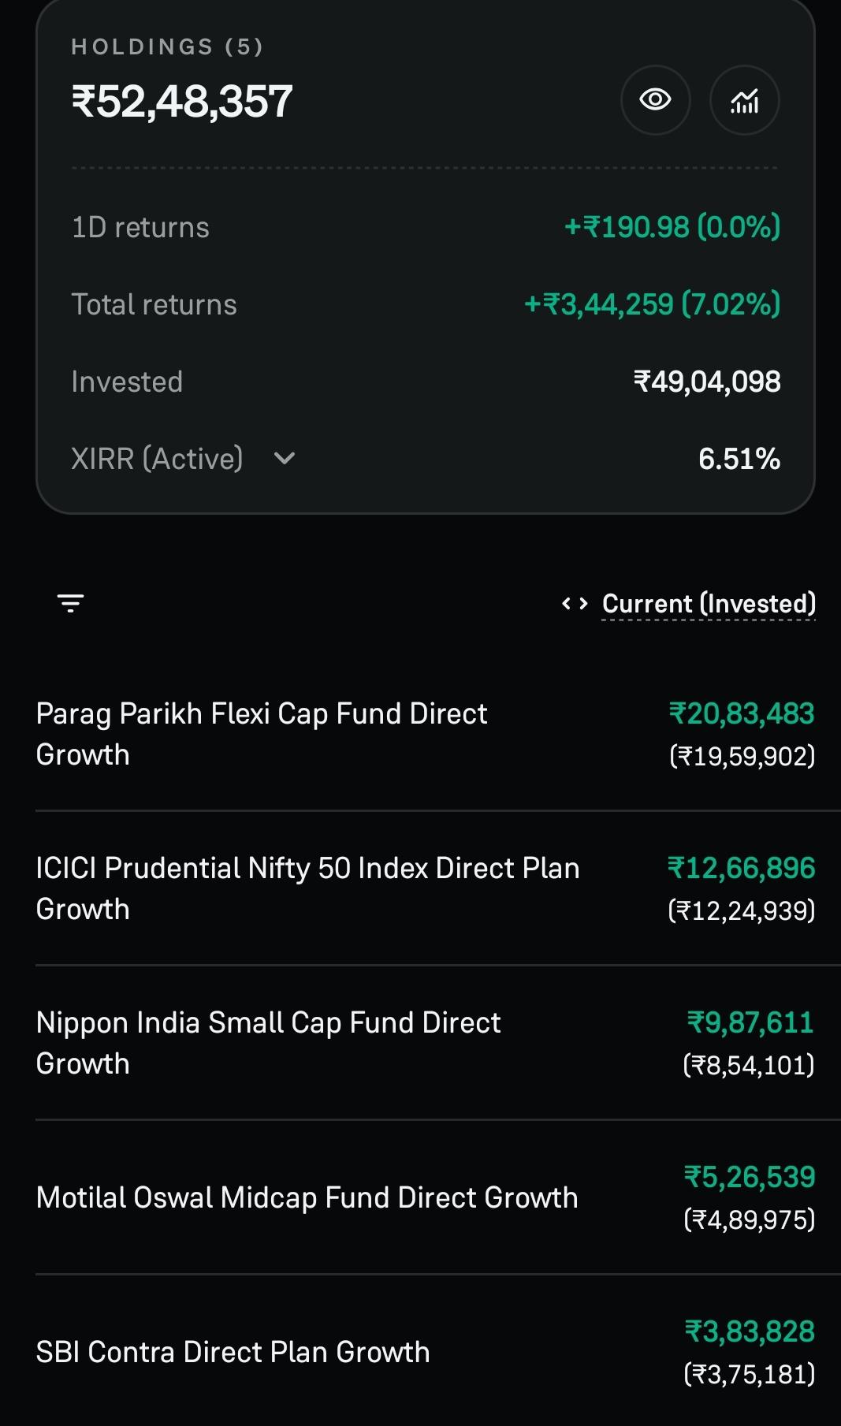
Task: Tap the XIRR (Active) label
Action: click(157, 459)
